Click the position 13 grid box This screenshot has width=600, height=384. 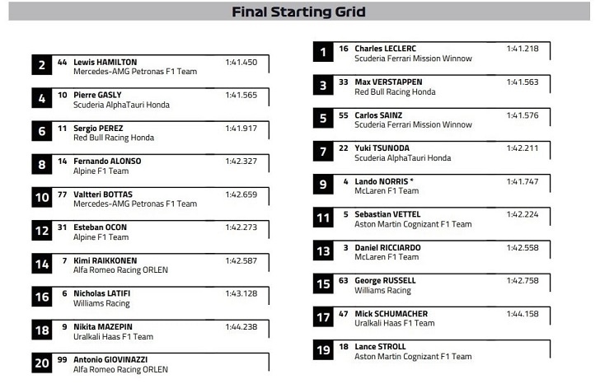point(432,251)
